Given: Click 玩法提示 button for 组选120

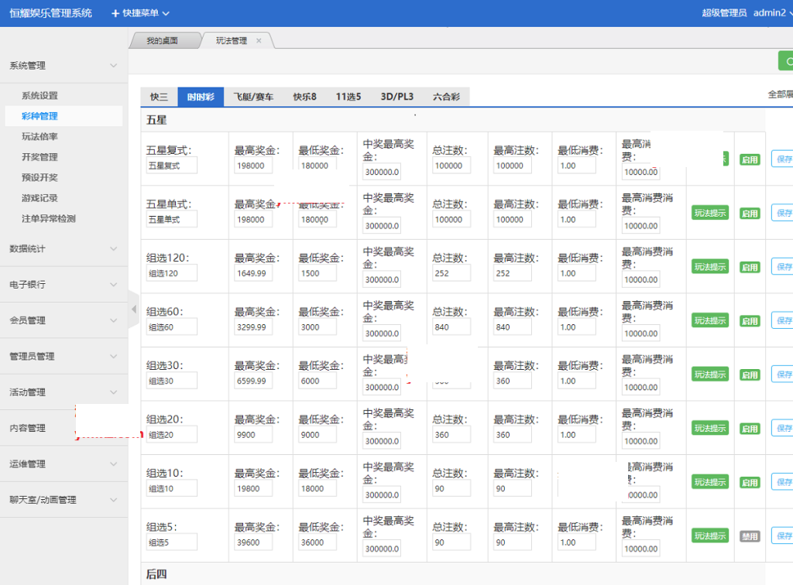Looking at the screenshot, I should (x=709, y=267).
